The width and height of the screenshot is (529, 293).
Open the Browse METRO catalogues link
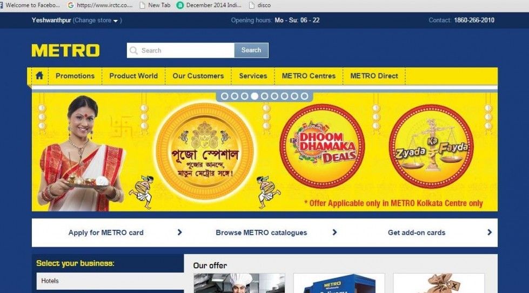coord(262,233)
